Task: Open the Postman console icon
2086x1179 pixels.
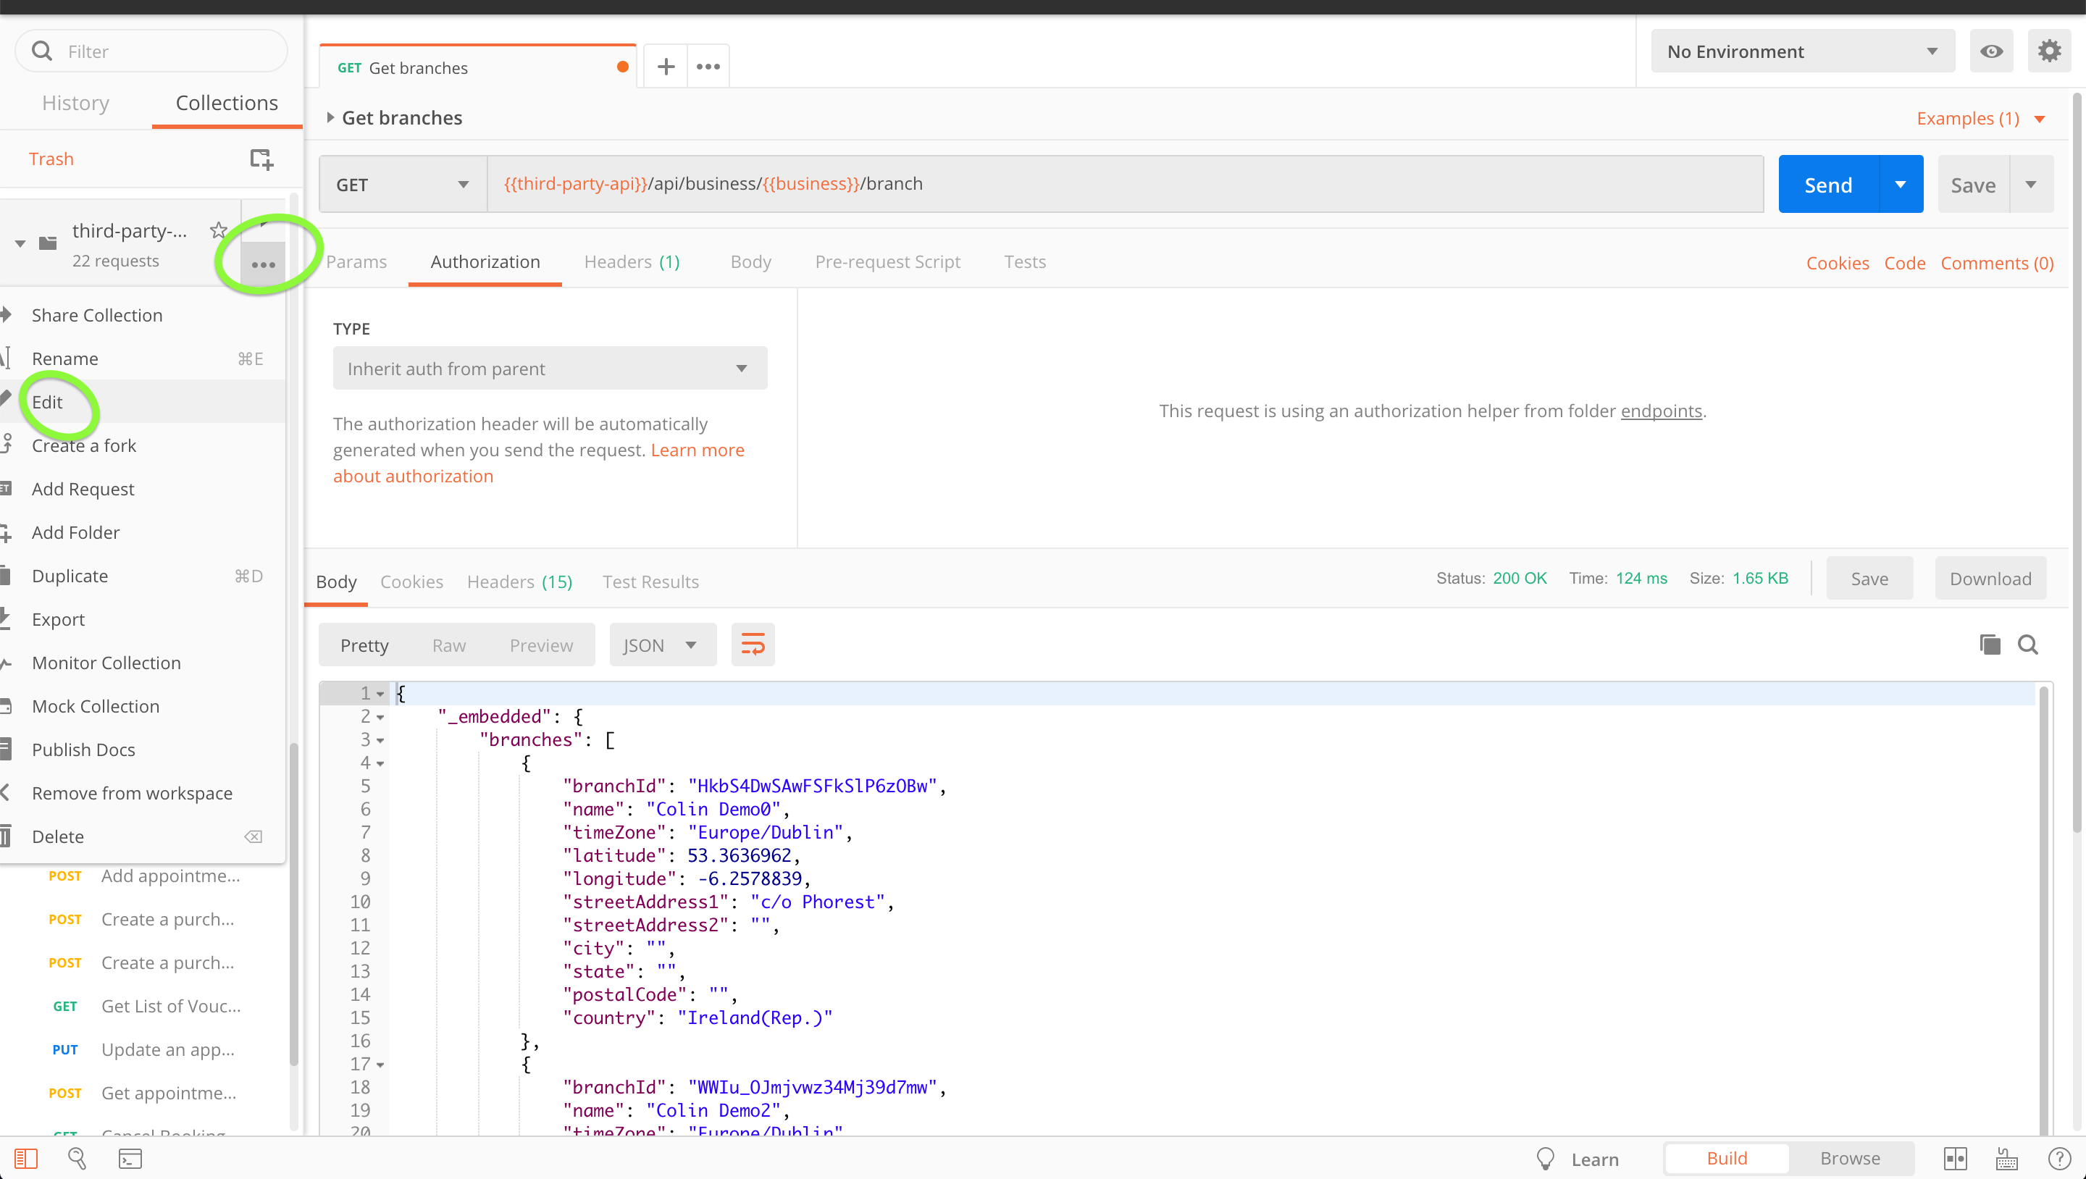Action: 130,1159
